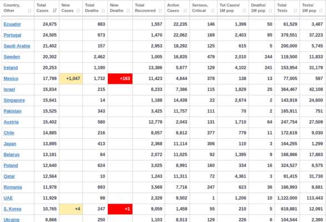This screenshot has width=326, height=222.
Task: Click Active Cases sort icon
Action: (185, 11)
